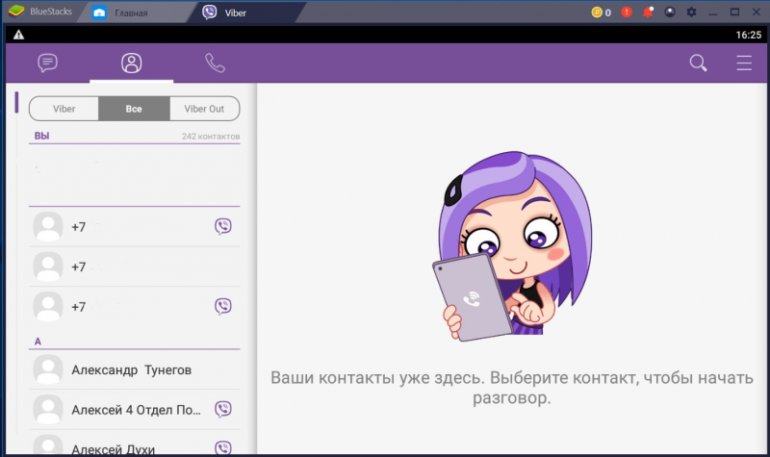Open BlueStacks account profile icon
Viewport: 770px width, 457px height.
(x=670, y=12)
